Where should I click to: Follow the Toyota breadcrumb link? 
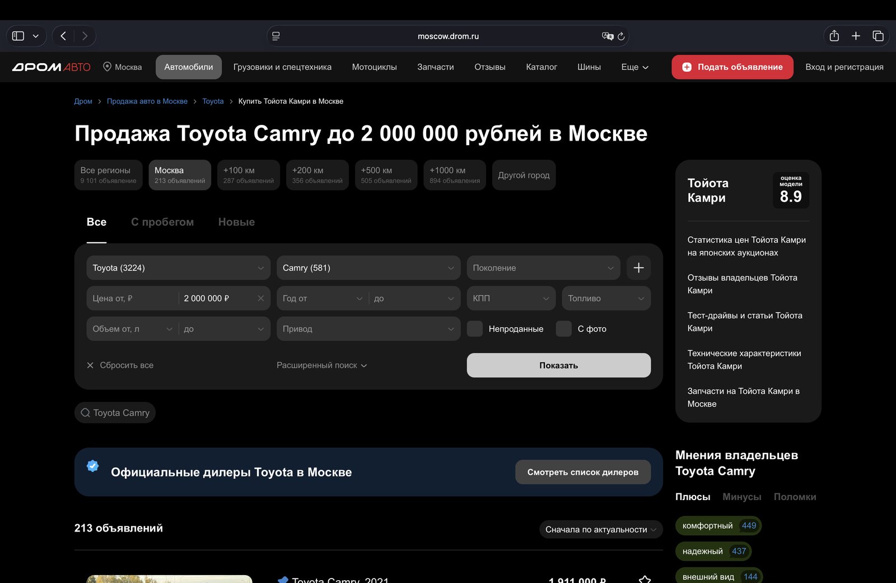click(x=213, y=101)
